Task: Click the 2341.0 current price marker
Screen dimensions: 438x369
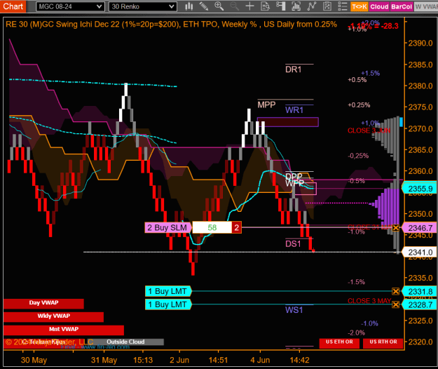Action: (x=420, y=253)
